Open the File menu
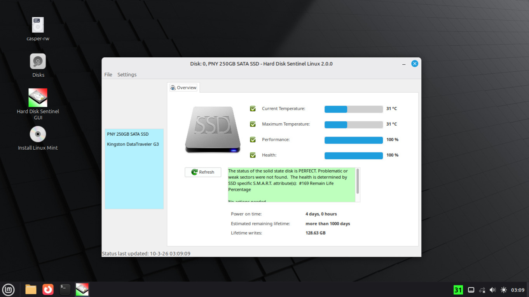The width and height of the screenshot is (529, 297). pyautogui.click(x=108, y=74)
